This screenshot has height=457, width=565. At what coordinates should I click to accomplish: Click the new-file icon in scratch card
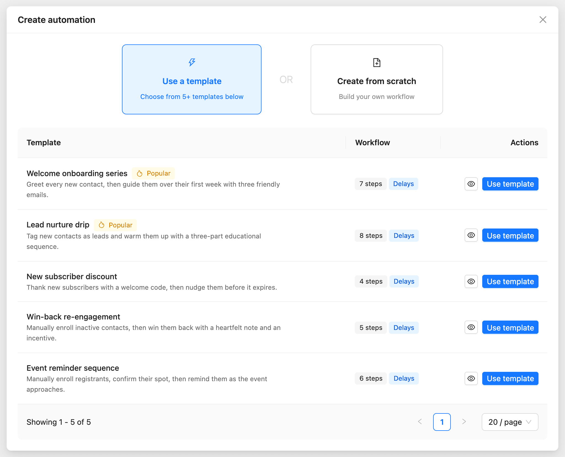(377, 63)
